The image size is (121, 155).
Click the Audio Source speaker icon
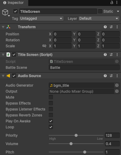tap(8, 76)
